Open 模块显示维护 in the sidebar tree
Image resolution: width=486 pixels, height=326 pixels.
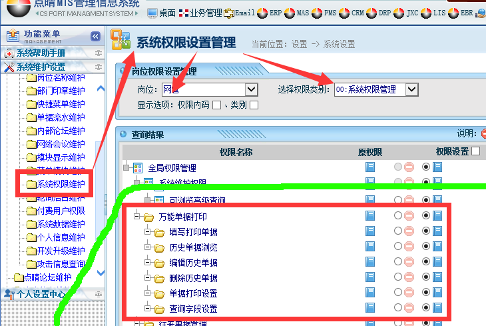coord(56,157)
